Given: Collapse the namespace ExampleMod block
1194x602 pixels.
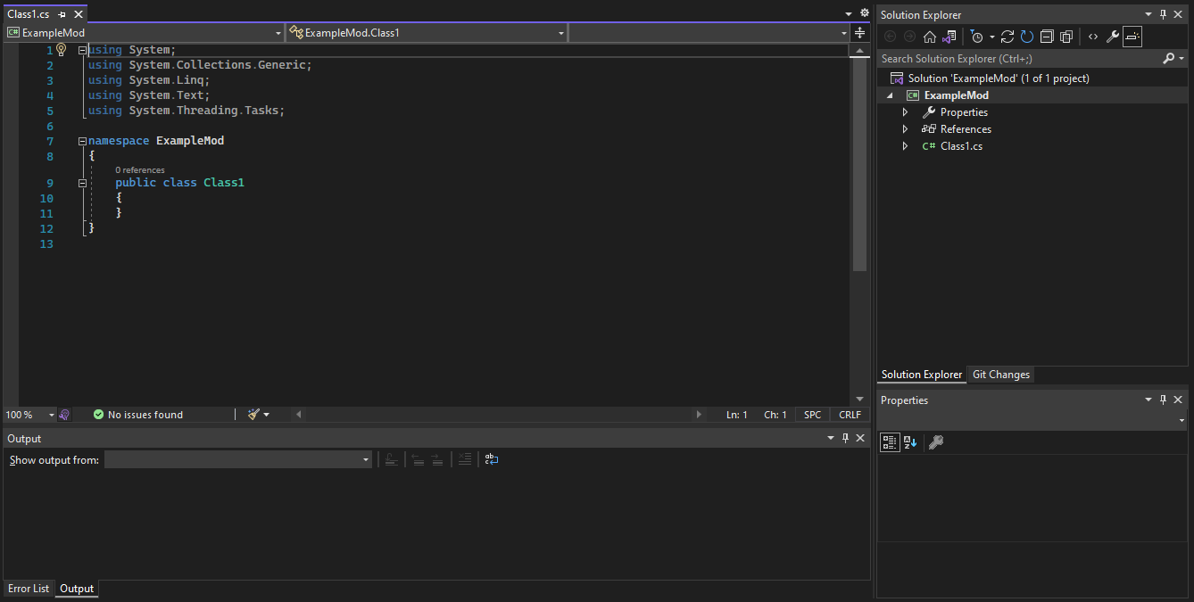Looking at the screenshot, I should tap(82, 141).
